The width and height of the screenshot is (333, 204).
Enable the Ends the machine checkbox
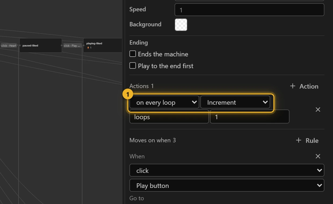tap(133, 54)
